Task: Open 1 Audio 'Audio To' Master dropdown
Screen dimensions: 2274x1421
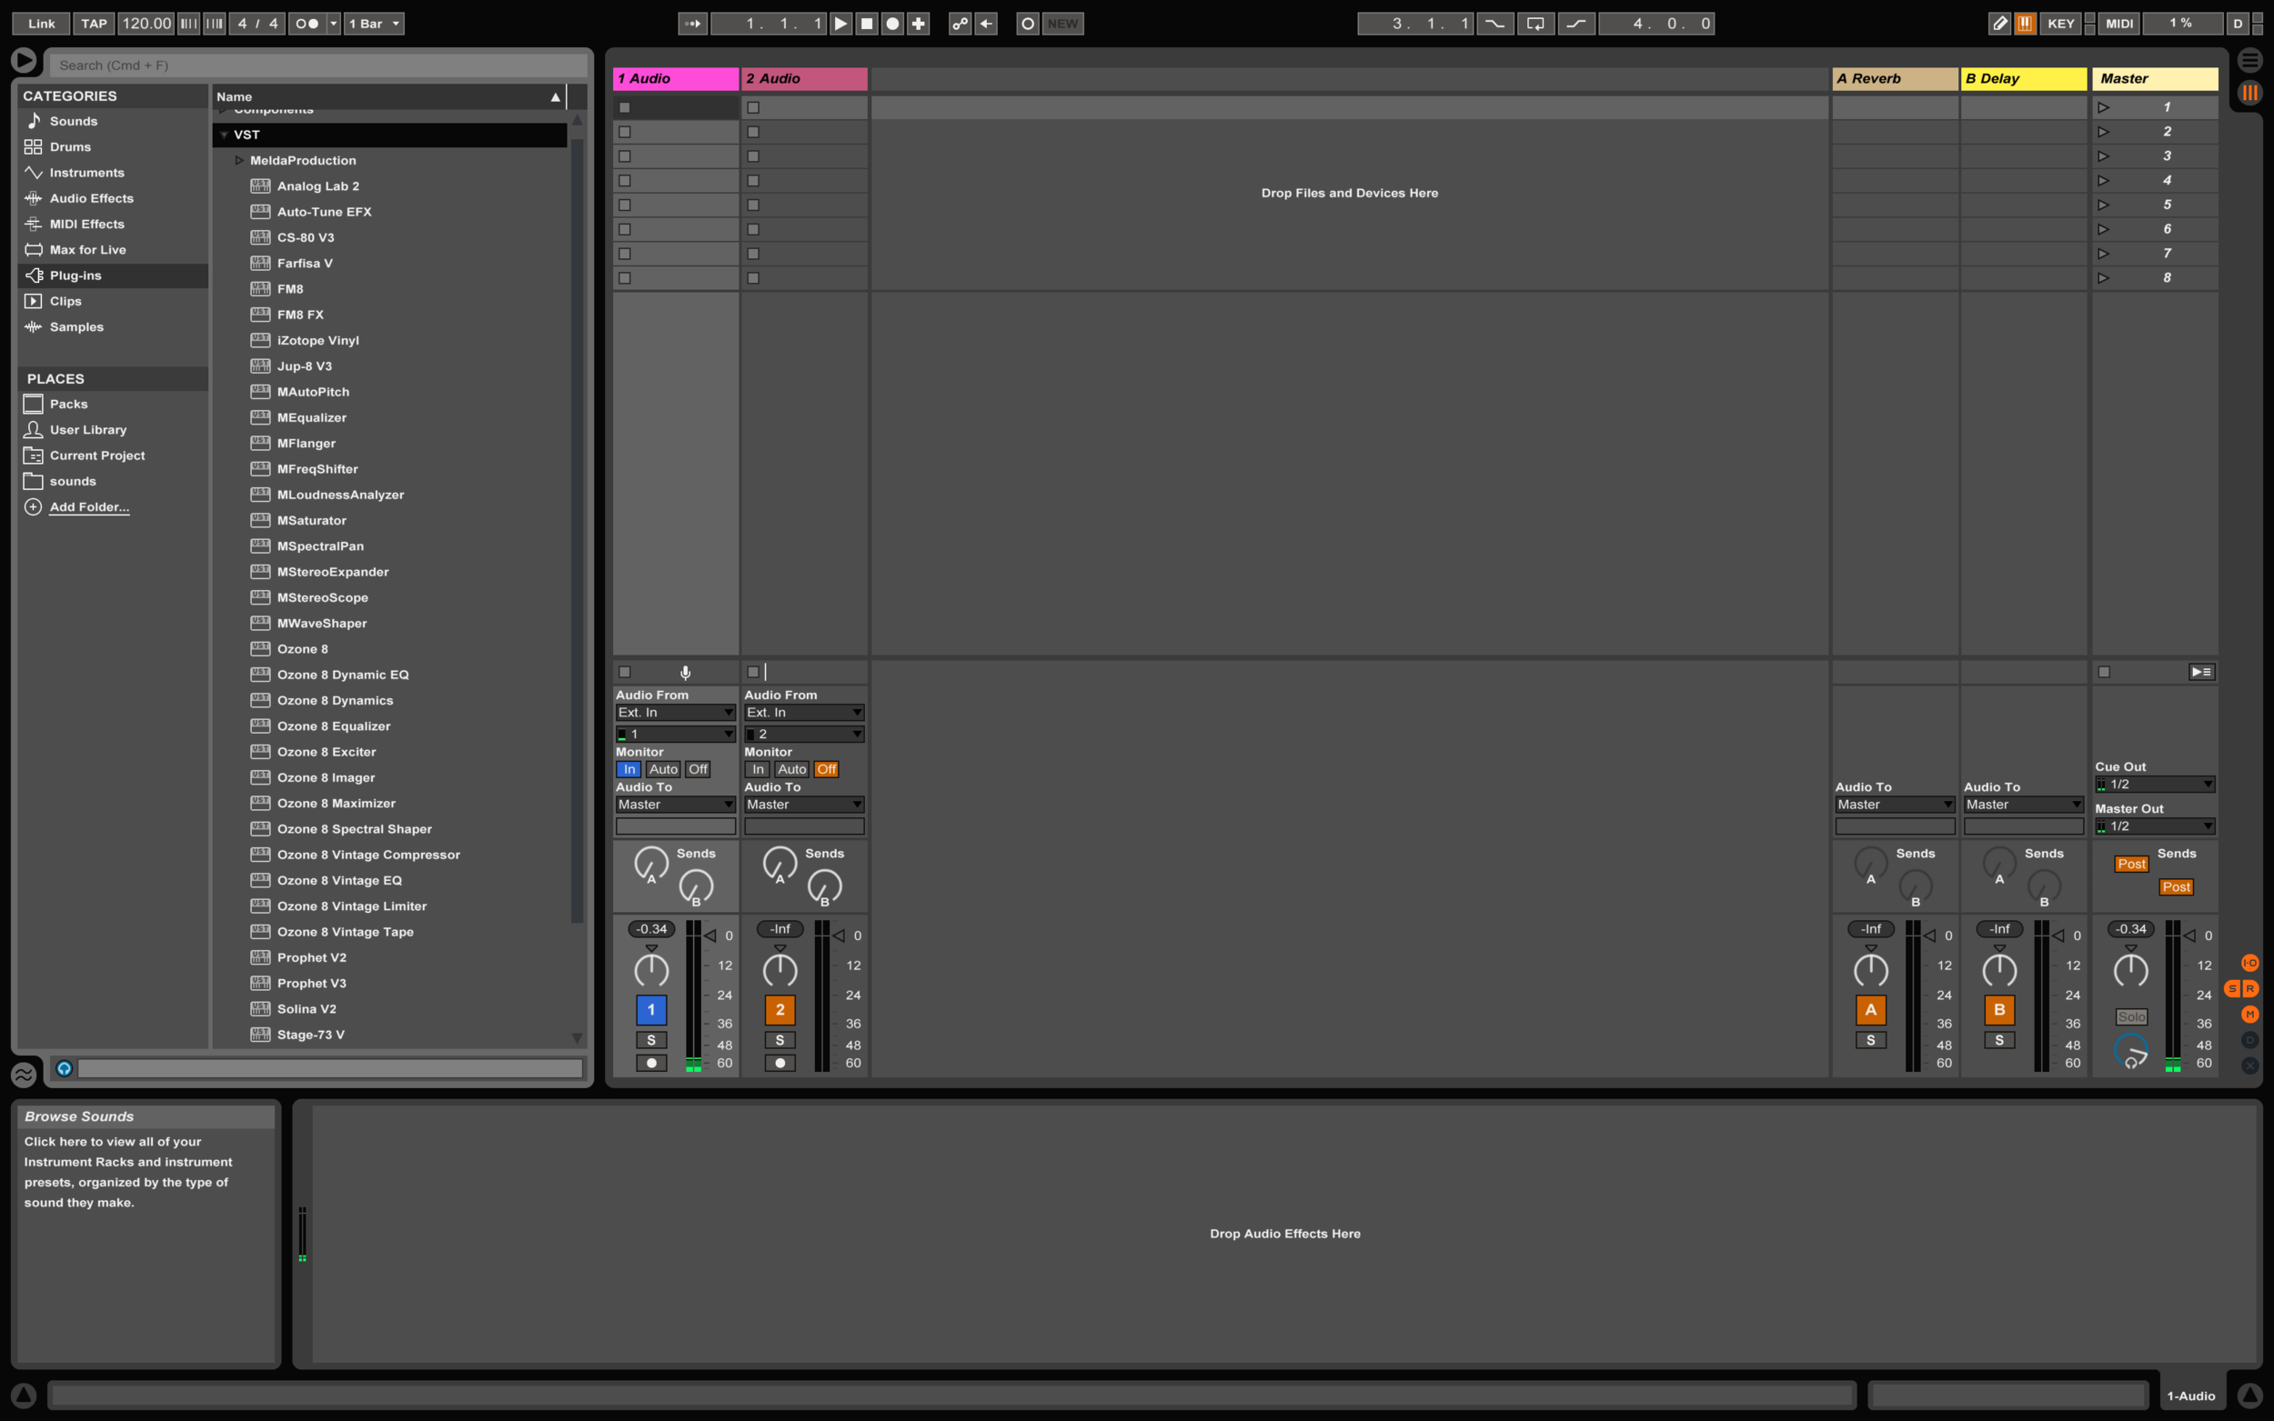Action: [675, 805]
